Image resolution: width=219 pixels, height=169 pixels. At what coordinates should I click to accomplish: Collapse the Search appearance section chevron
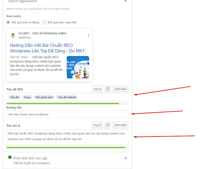pos(125,1)
